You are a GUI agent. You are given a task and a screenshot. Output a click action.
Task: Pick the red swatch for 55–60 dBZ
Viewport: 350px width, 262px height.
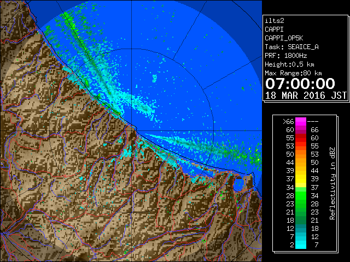301,138
